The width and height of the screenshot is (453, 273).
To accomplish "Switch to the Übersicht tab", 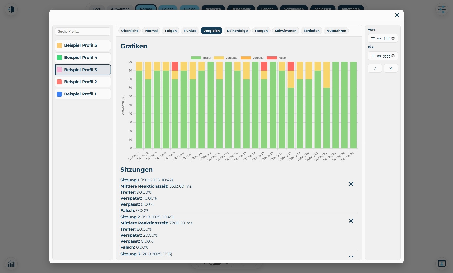I will tap(130, 31).
